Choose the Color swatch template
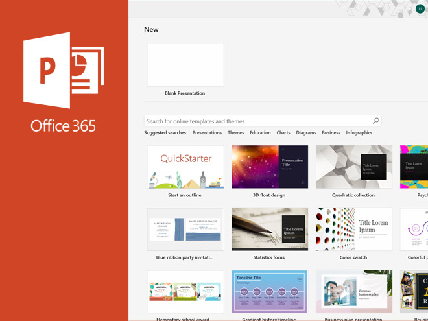This screenshot has width=428, height=321. coord(353,230)
